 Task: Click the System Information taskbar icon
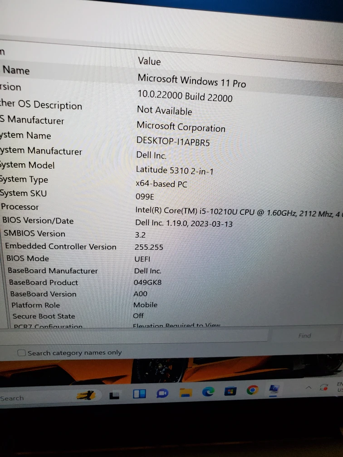(x=274, y=389)
